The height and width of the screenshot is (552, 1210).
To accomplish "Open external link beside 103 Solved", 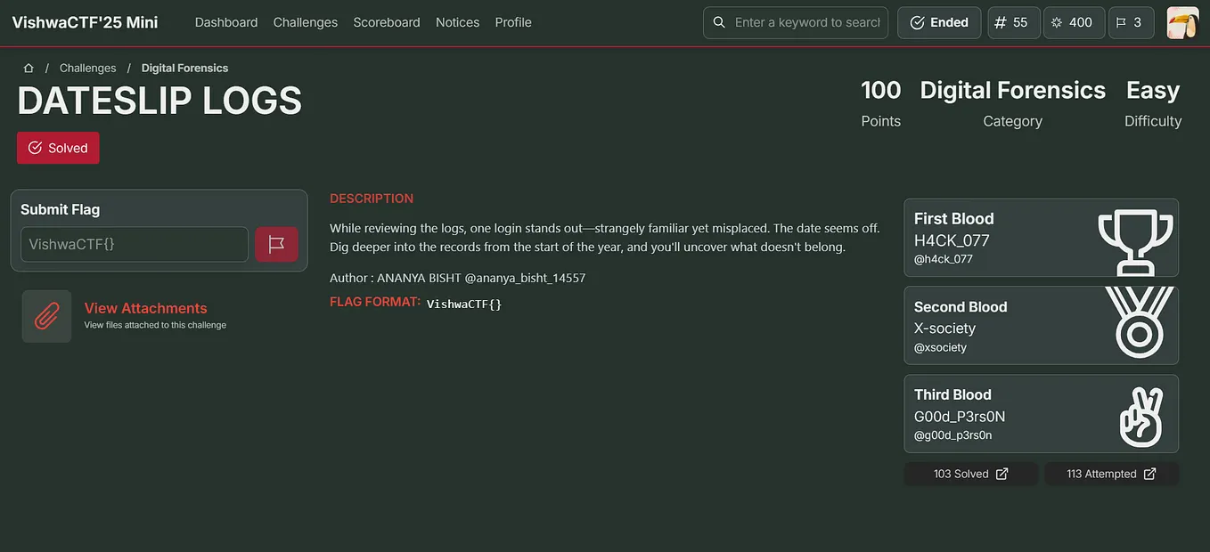I will [1002, 473].
